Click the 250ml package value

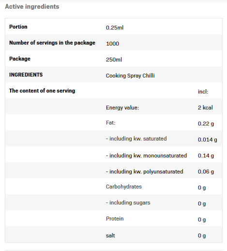114,60
